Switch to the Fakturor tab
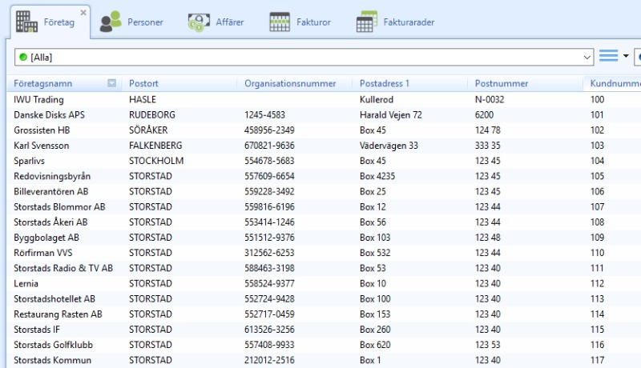641x368 pixels. (x=300, y=22)
